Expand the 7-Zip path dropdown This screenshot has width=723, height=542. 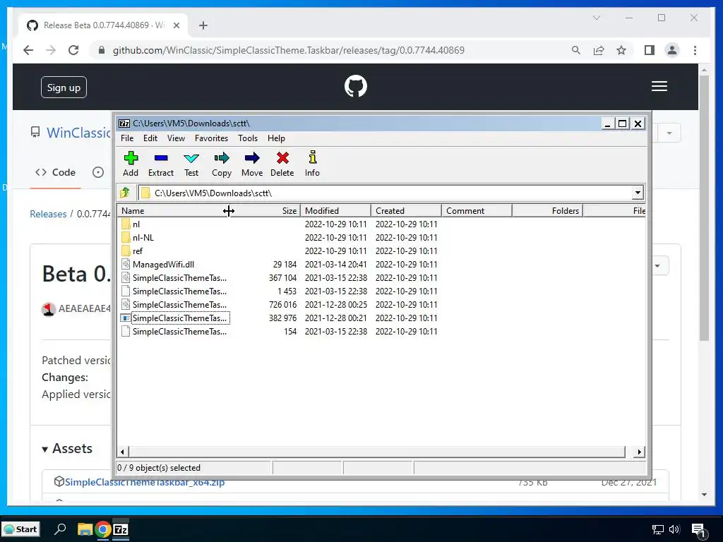click(638, 193)
